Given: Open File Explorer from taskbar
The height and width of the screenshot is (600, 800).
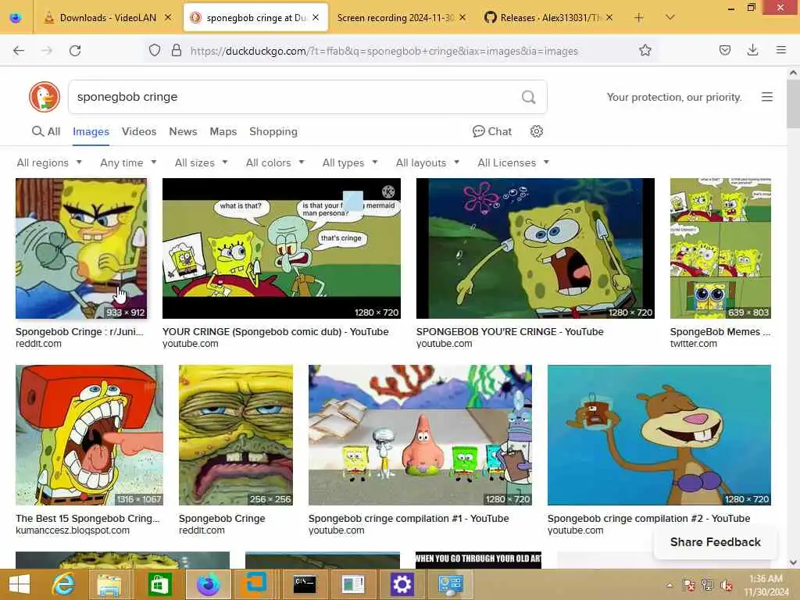Looking at the screenshot, I should click(109, 584).
